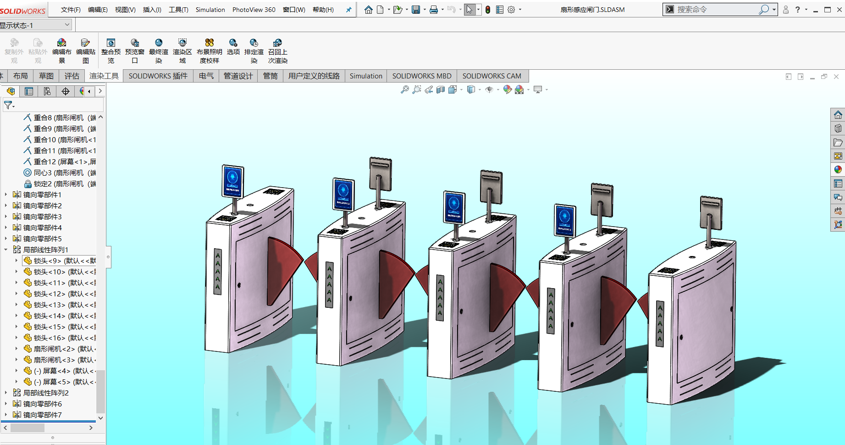The image size is (845, 445).
Task: Open the Preview Window (预览窗口) tool
Action: coord(135,50)
